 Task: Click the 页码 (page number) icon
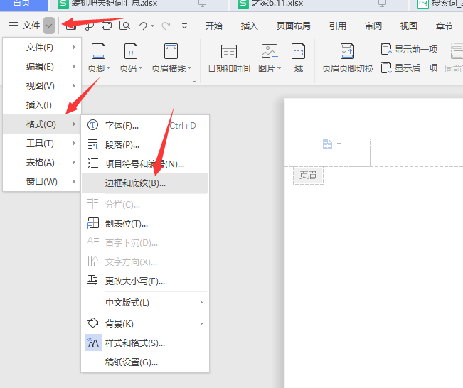(131, 51)
